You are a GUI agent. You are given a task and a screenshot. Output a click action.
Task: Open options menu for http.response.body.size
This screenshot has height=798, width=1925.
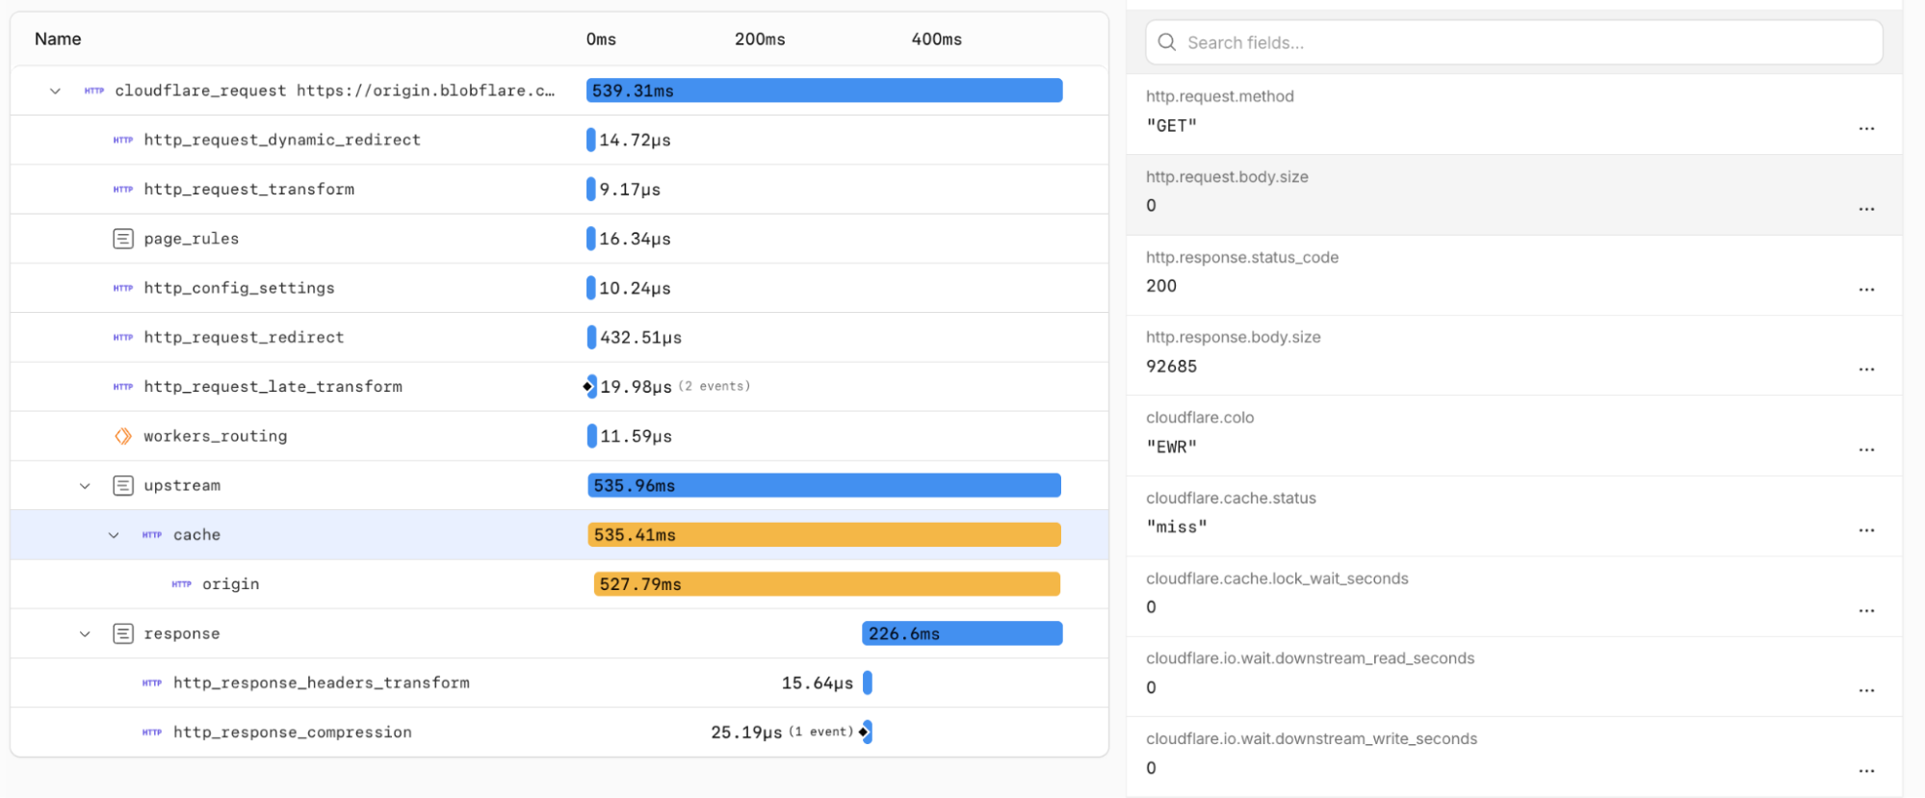pyautogui.click(x=1866, y=370)
